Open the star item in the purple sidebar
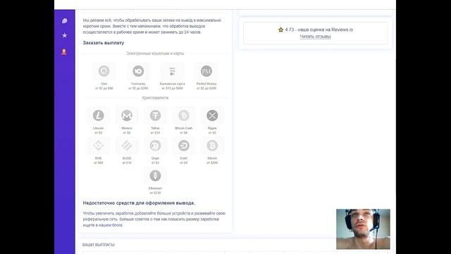 coord(64,35)
